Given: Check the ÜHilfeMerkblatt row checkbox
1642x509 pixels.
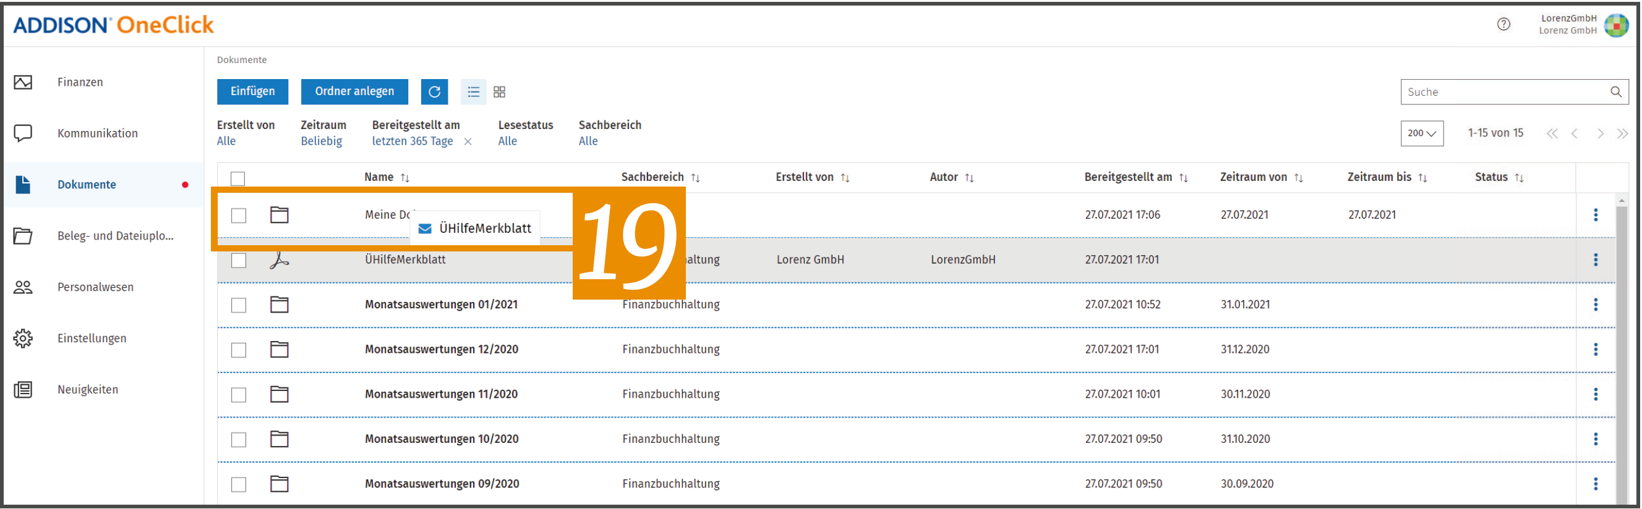Looking at the screenshot, I should [x=238, y=260].
